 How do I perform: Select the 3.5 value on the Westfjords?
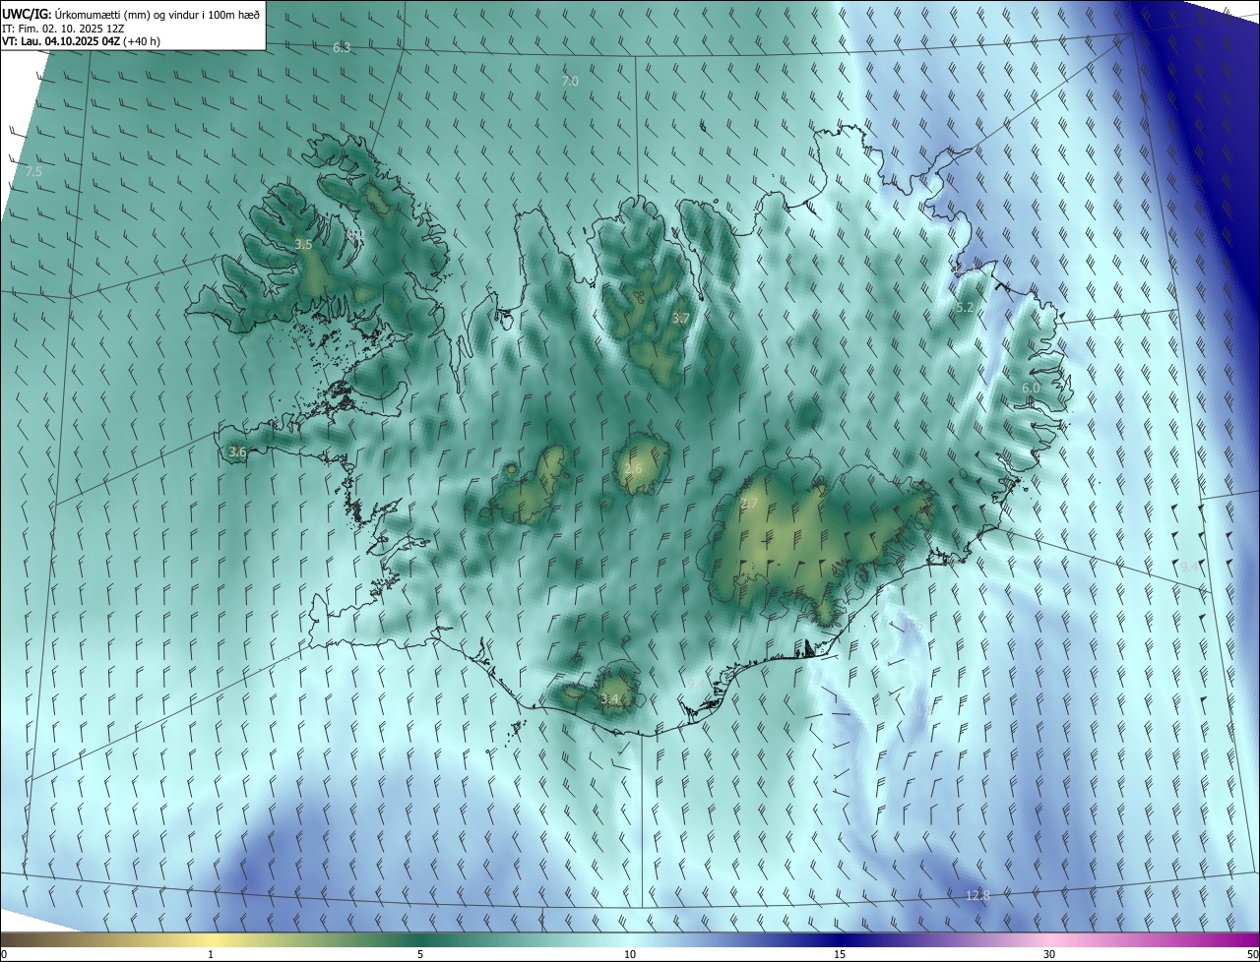click(x=303, y=244)
